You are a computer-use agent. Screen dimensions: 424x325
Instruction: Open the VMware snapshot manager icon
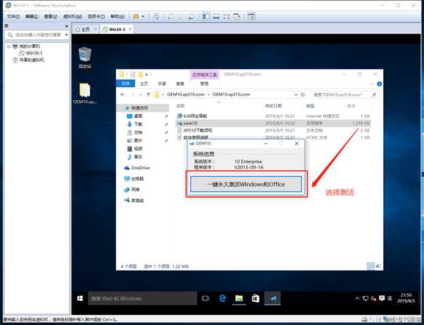pyautogui.click(x=192, y=17)
